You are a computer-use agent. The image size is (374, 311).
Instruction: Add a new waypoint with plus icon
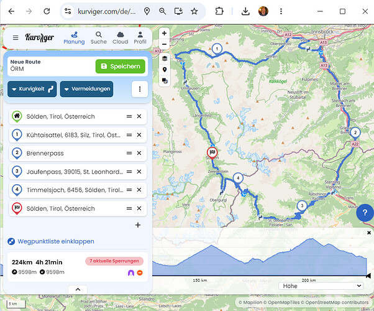[138, 225]
